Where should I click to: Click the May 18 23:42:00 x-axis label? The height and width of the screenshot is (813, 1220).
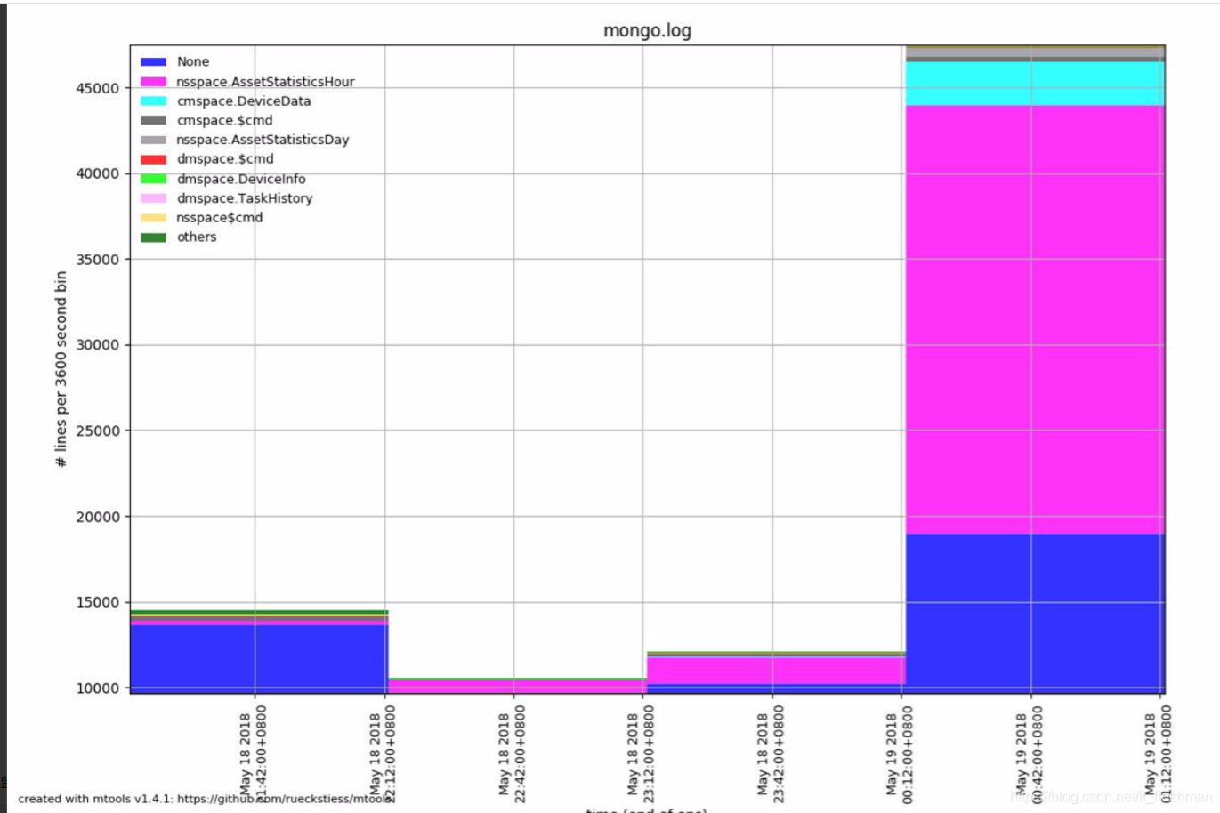771,754
